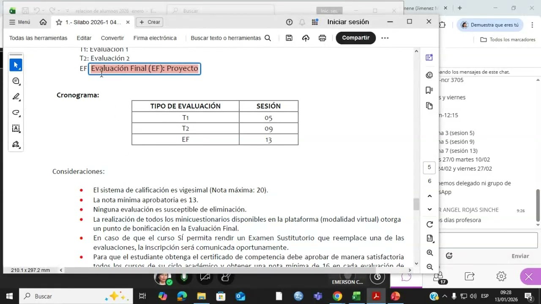
Task: Click the meeting share screen icon
Action: tap(470, 277)
